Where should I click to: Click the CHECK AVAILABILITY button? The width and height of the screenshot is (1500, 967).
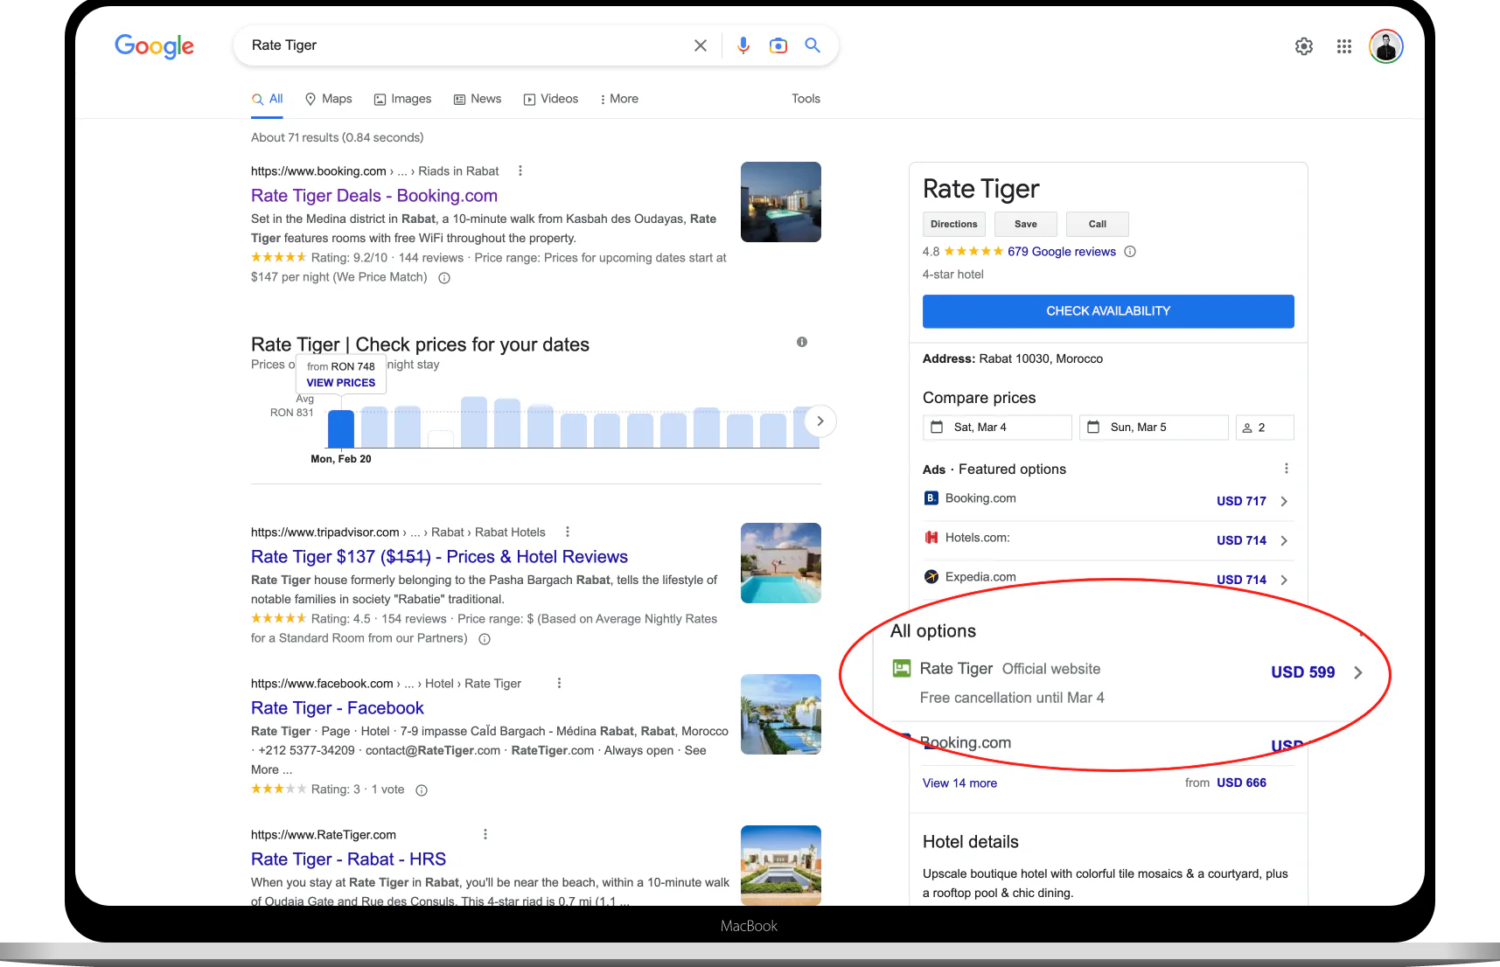coord(1108,311)
